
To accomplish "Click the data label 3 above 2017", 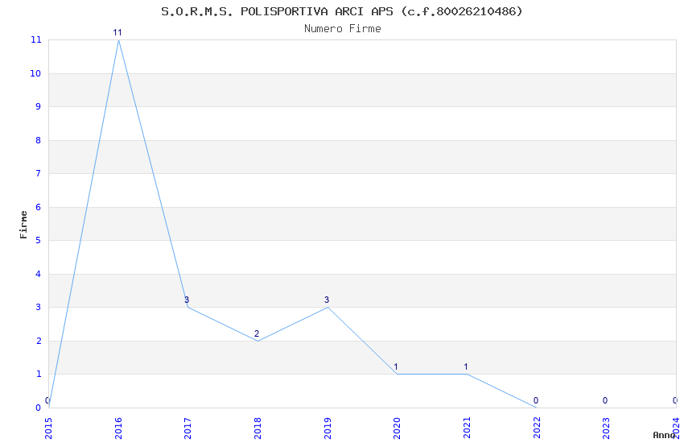I will pyautogui.click(x=187, y=300).
